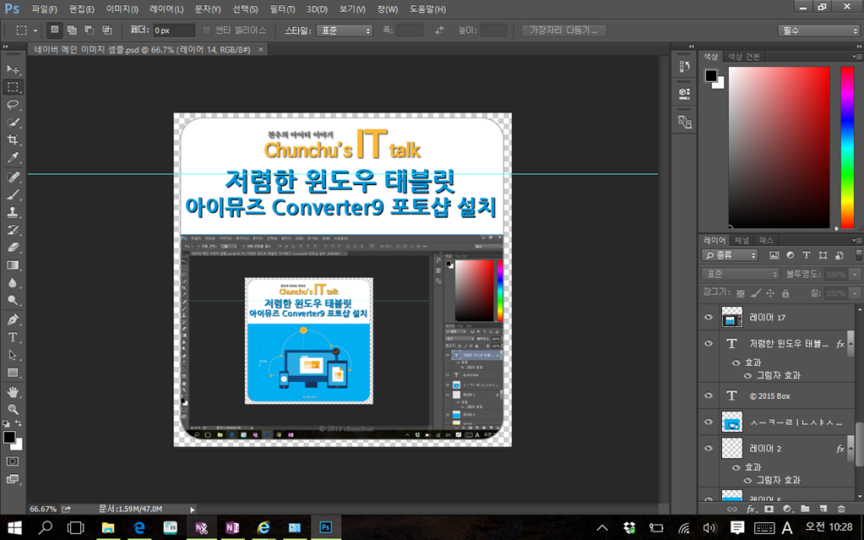Open the 불투명도 opacity dropdown arrow
The image size is (864, 540).
[856, 274]
